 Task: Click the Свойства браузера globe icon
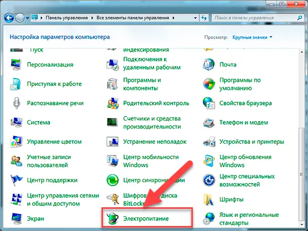coord(209,103)
